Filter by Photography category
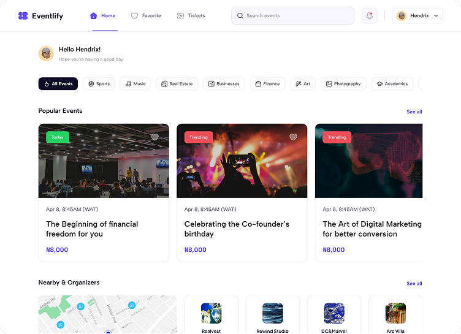The width and height of the screenshot is (461, 334). coord(343,84)
